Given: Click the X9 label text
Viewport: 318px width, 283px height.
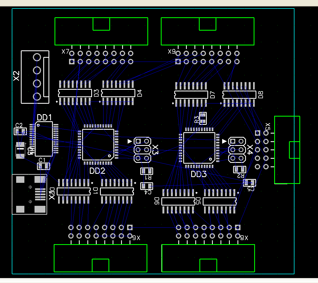Looking at the screenshot, I should point(171,51).
